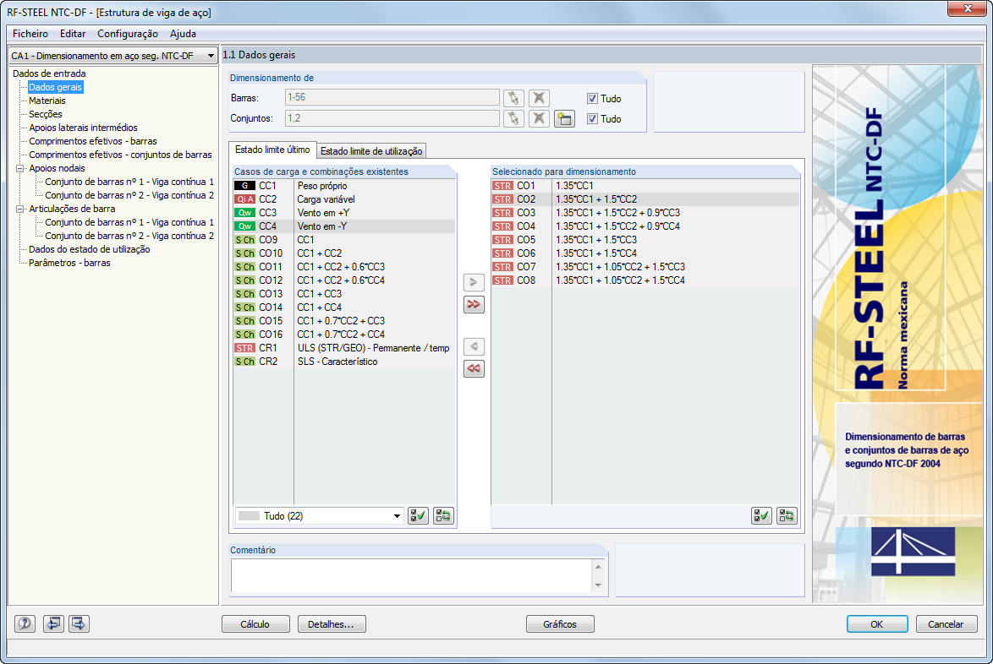The image size is (993, 664).
Task: Collapse the Apoios nodais tree node
Action: click(x=19, y=168)
